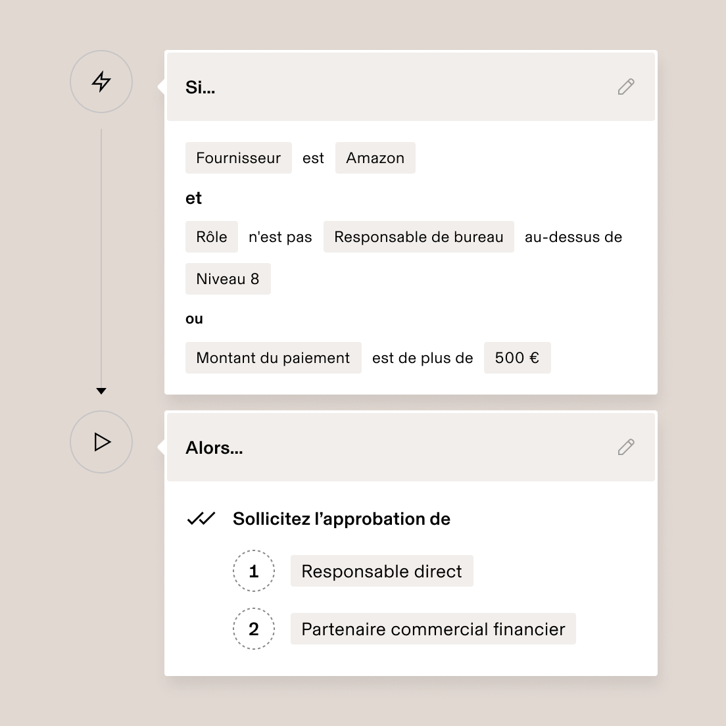
Task: Select the Partenaire commercial financier approver
Action: pyautogui.click(x=433, y=629)
